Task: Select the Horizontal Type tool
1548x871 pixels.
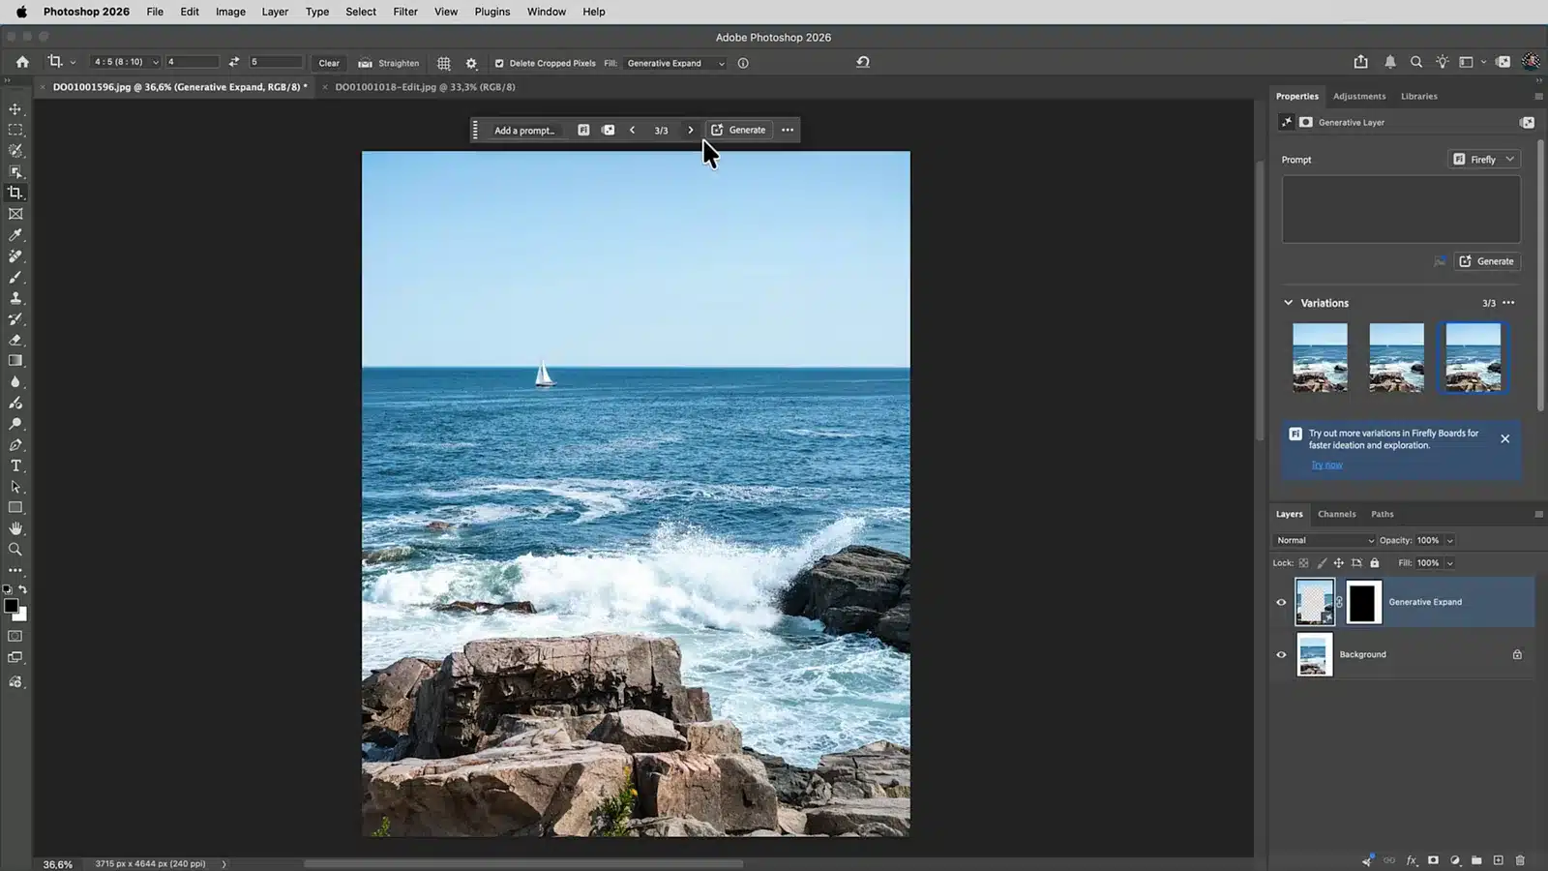Action: (x=15, y=466)
